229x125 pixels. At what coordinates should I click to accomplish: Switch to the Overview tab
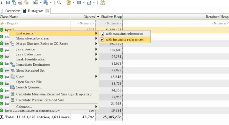coord(10,11)
